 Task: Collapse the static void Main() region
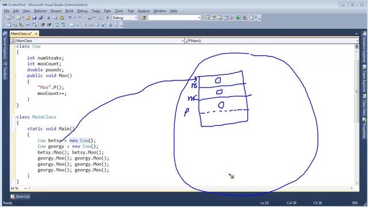(16, 129)
